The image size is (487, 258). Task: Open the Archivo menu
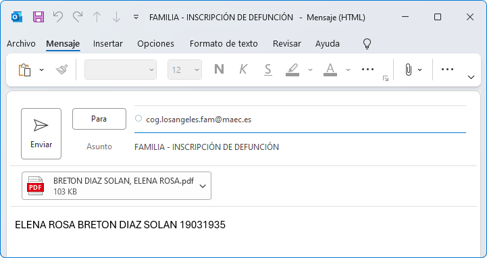21,44
